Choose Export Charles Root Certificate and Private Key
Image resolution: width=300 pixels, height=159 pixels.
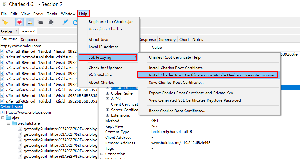209,93
